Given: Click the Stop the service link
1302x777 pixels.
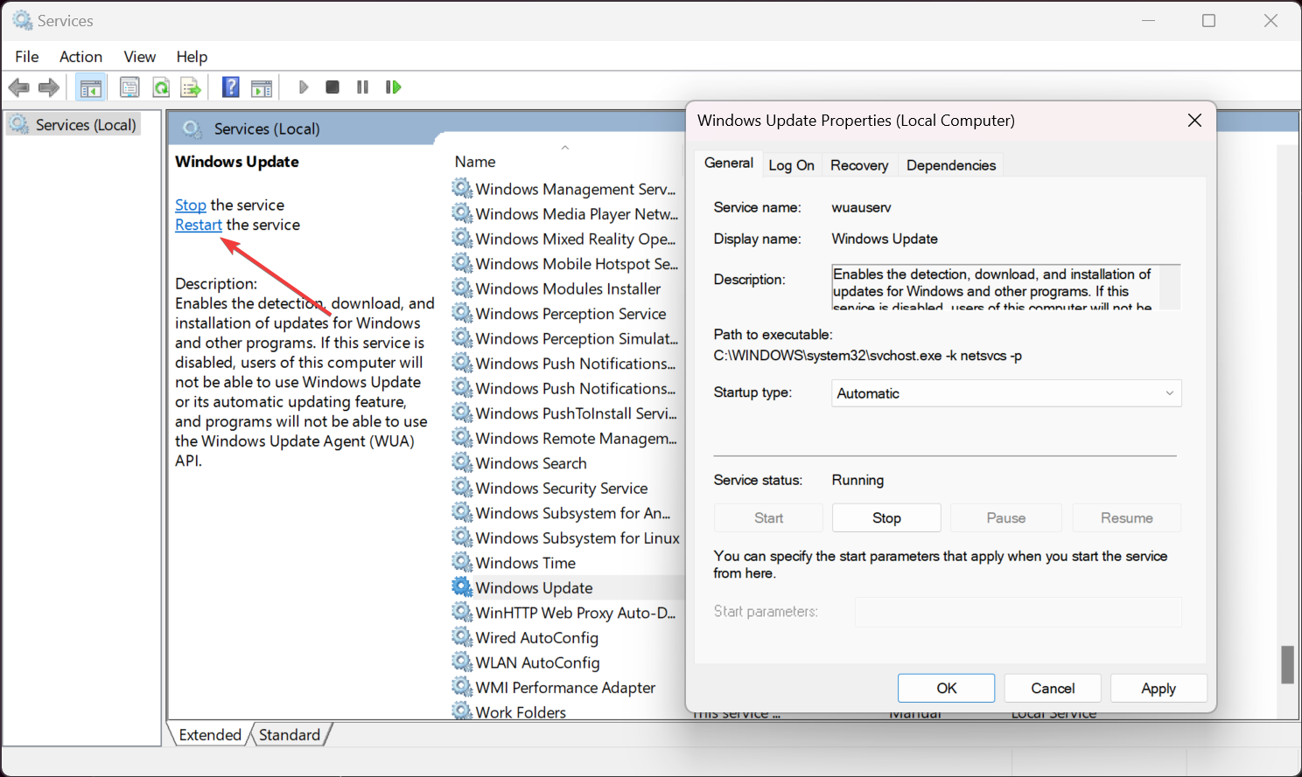Looking at the screenshot, I should pos(191,205).
